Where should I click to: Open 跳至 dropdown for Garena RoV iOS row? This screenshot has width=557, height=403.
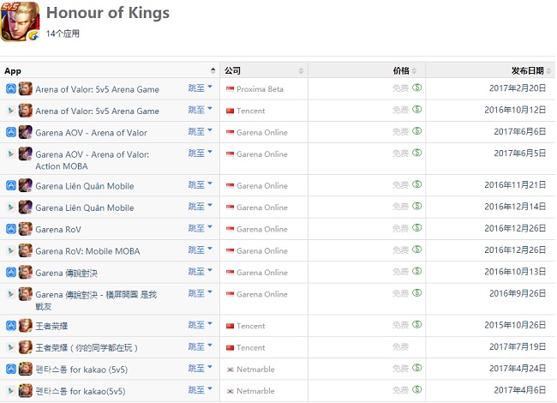[x=200, y=228]
